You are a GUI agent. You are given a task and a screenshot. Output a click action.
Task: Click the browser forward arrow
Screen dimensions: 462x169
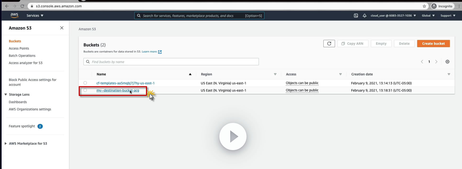click(x=14, y=6)
